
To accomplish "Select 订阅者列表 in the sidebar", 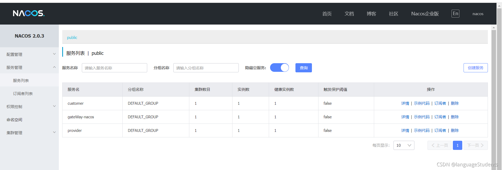I will (29, 93).
